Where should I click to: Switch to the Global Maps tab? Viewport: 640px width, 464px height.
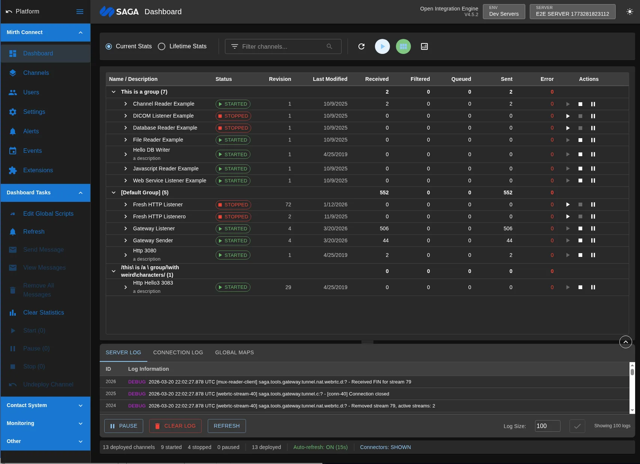(234, 352)
